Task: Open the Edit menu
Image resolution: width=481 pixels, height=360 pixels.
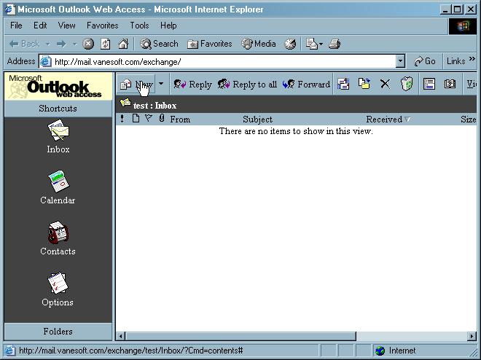Action: click(40, 26)
